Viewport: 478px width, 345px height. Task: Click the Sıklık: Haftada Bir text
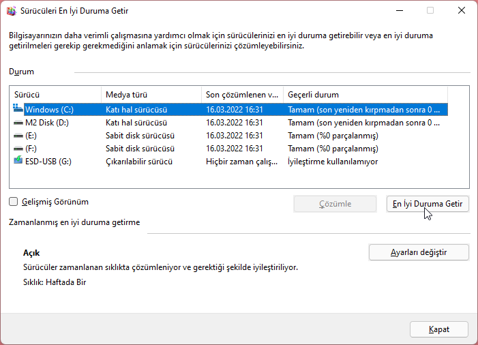pyautogui.click(x=55, y=282)
